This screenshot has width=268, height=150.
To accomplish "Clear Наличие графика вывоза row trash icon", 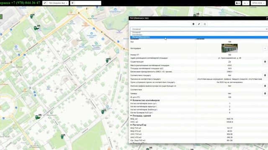I will (x=265, y=86).
